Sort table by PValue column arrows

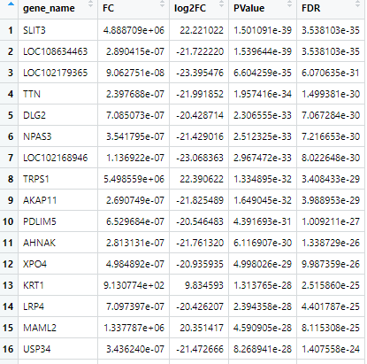[290, 4]
